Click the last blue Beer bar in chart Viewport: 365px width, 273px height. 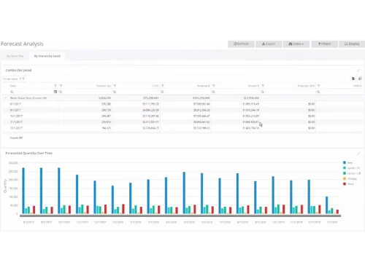click(x=327, y=205)
